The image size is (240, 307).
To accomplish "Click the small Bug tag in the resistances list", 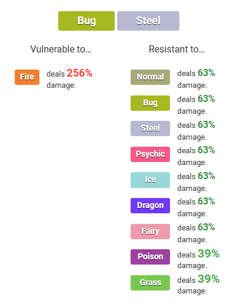I will (x=150, y=103).
